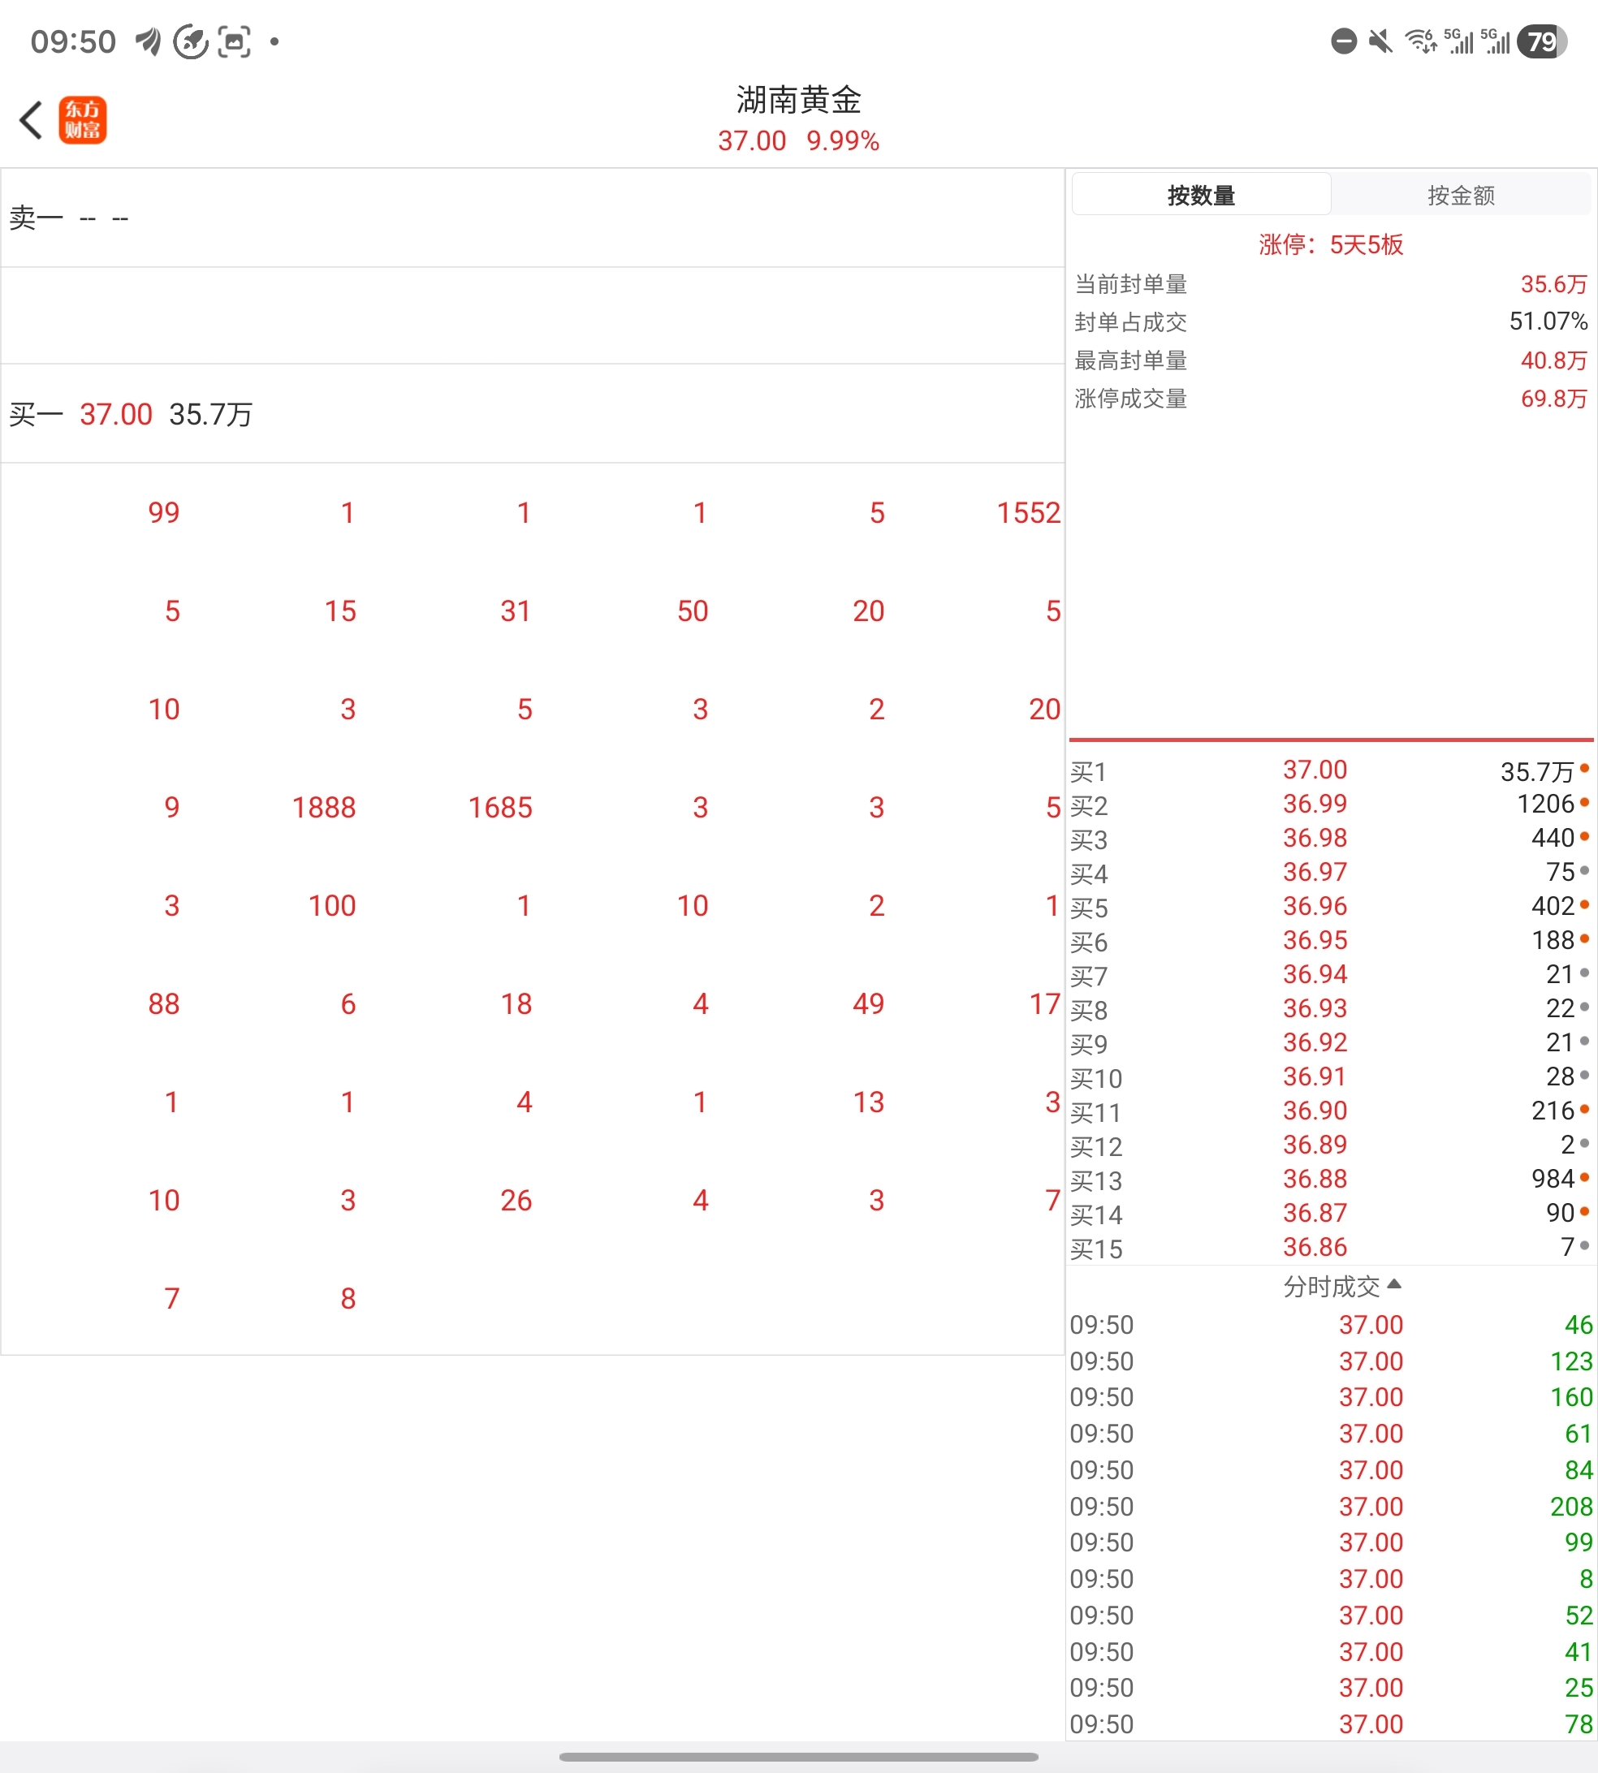The height and width of the screenshot is (1773, 1598).
Task: Tap the orange dot beside 买13 row
Action: tap(1584, 1178)
